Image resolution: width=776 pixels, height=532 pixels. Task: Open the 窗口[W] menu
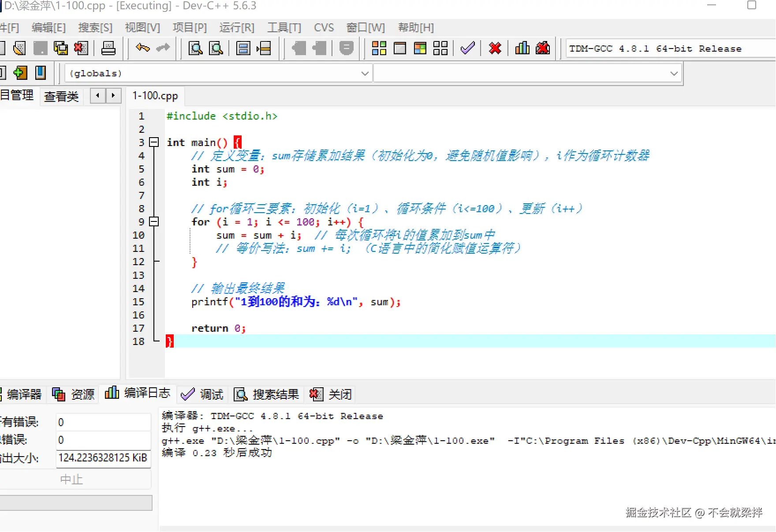366,28
